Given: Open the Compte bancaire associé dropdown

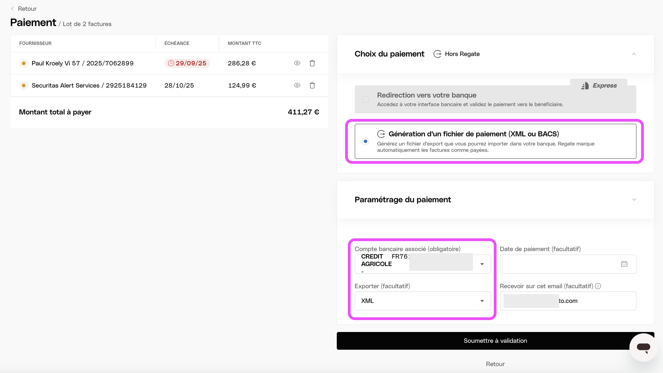Looking at the screenshot, I should pos(423,264).
